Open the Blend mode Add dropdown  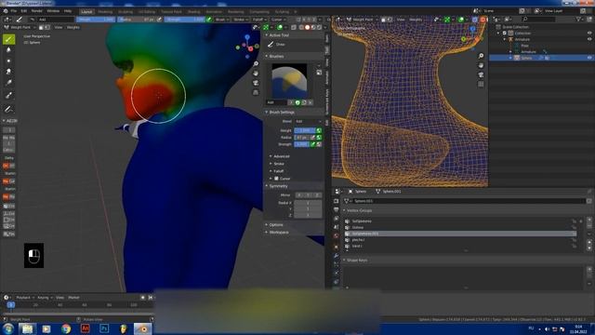(x=308, y=122)
